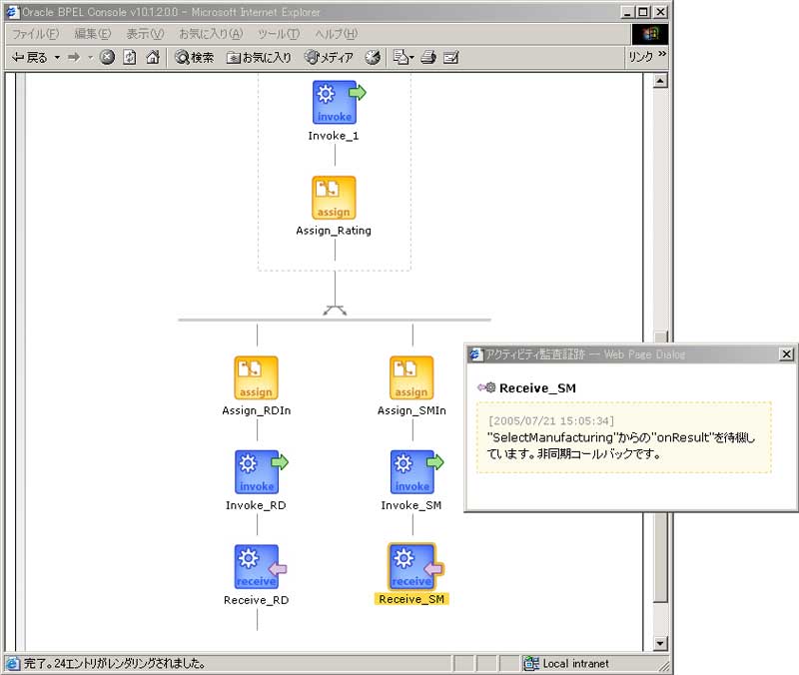Click the Internet Explorer title bar icon
The height and width of the screenshot is (675, 799).
[x=12, y=12]
